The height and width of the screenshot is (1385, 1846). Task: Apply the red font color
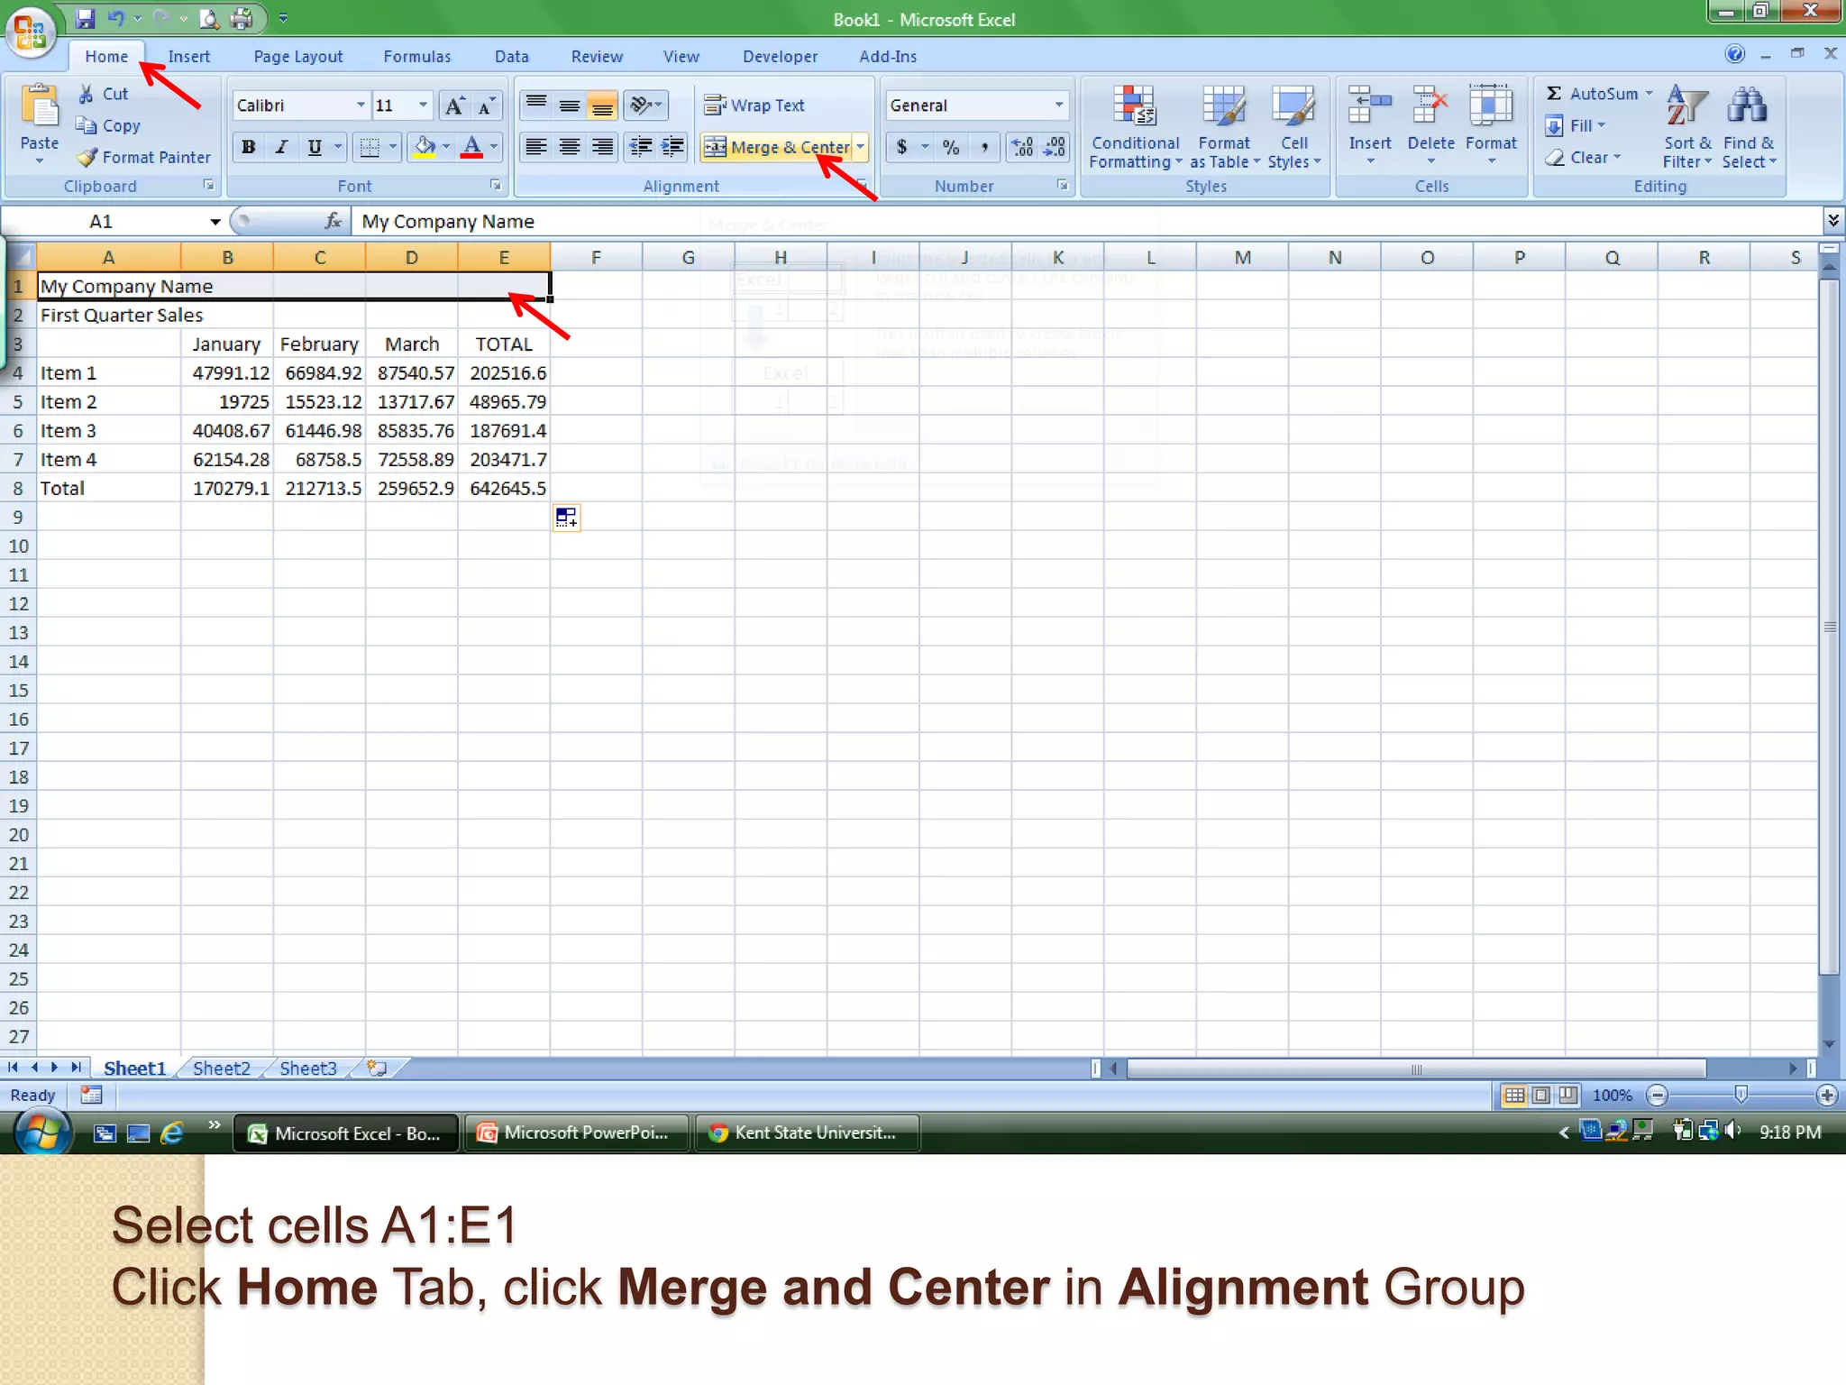(x=471, y=147)
